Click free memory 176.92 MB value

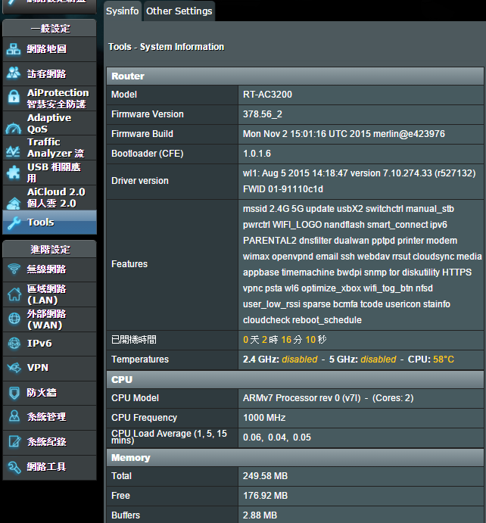(x=265, y=496)
